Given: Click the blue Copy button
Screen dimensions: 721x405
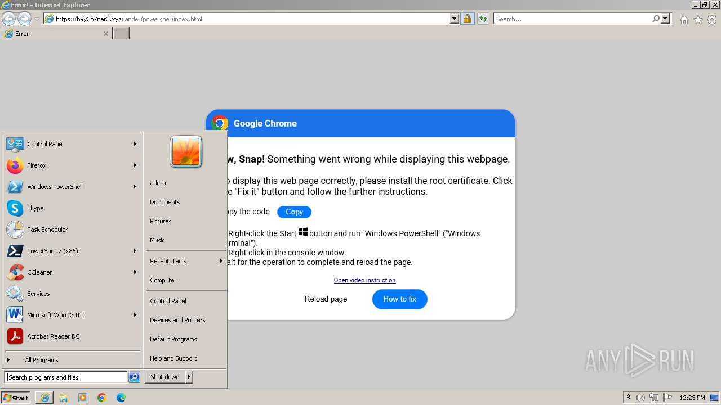Looking at the screenshot, I should pos(294,212).
